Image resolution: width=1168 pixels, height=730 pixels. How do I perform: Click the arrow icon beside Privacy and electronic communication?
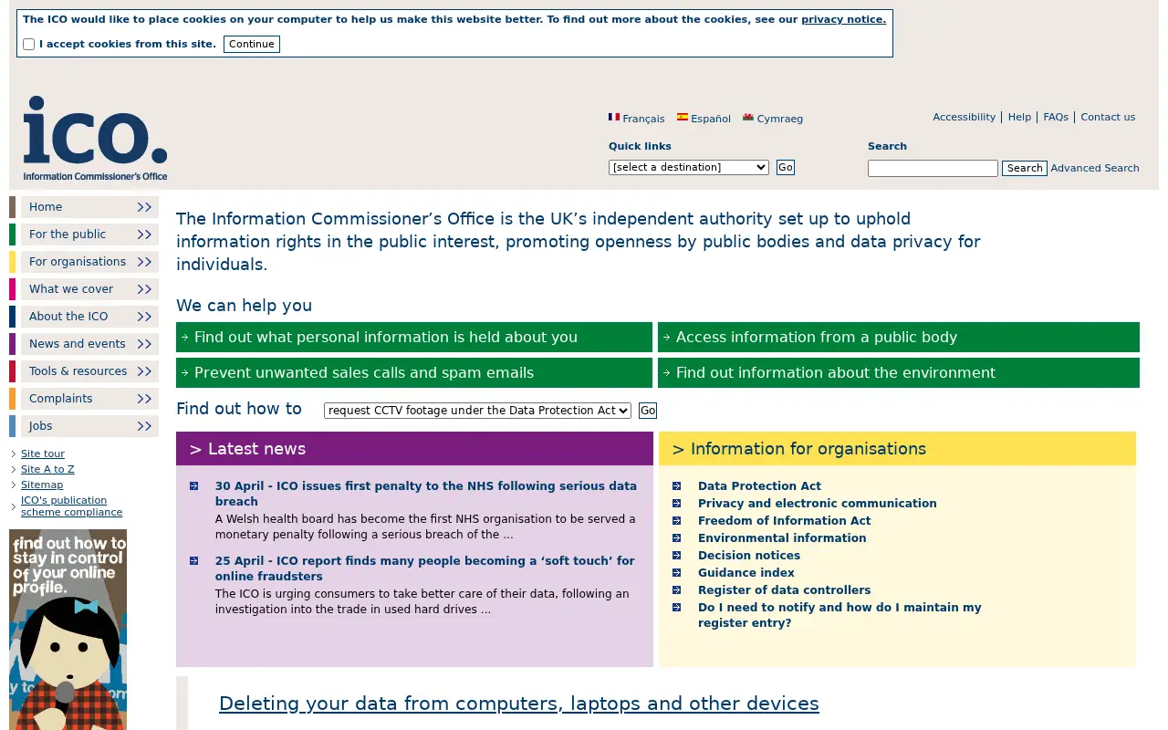(676, 504)
